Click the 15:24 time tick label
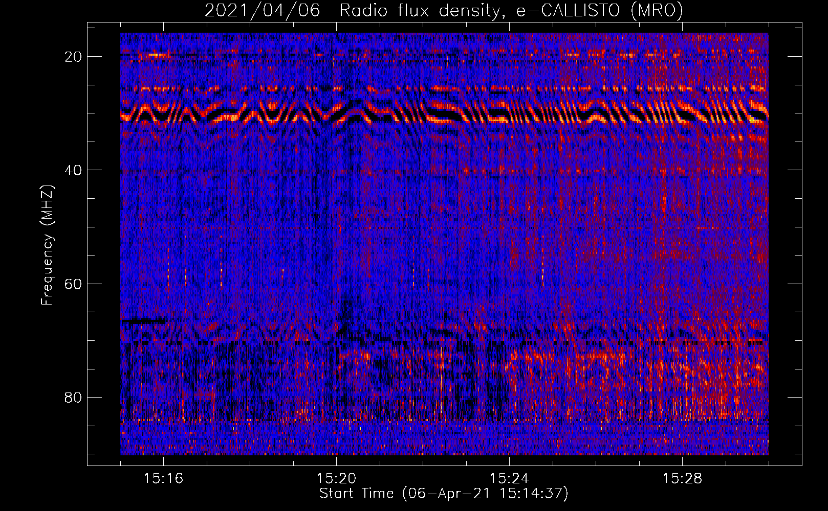 509,478
